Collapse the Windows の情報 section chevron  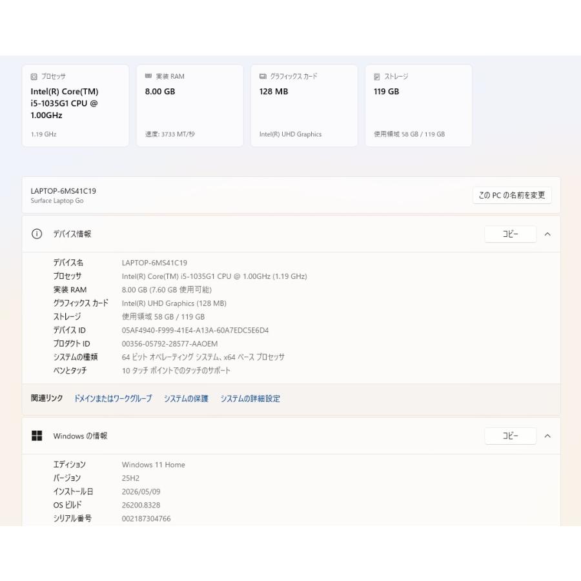[547, 436]
